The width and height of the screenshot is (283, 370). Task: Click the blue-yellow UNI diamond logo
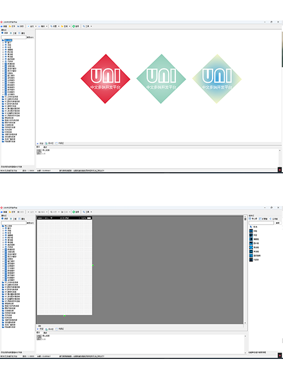pos(217,79)
